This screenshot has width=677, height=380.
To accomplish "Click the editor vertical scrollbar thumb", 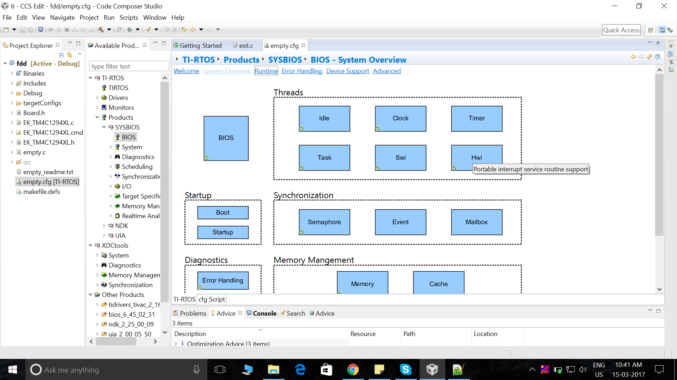I will click(659, 155).
